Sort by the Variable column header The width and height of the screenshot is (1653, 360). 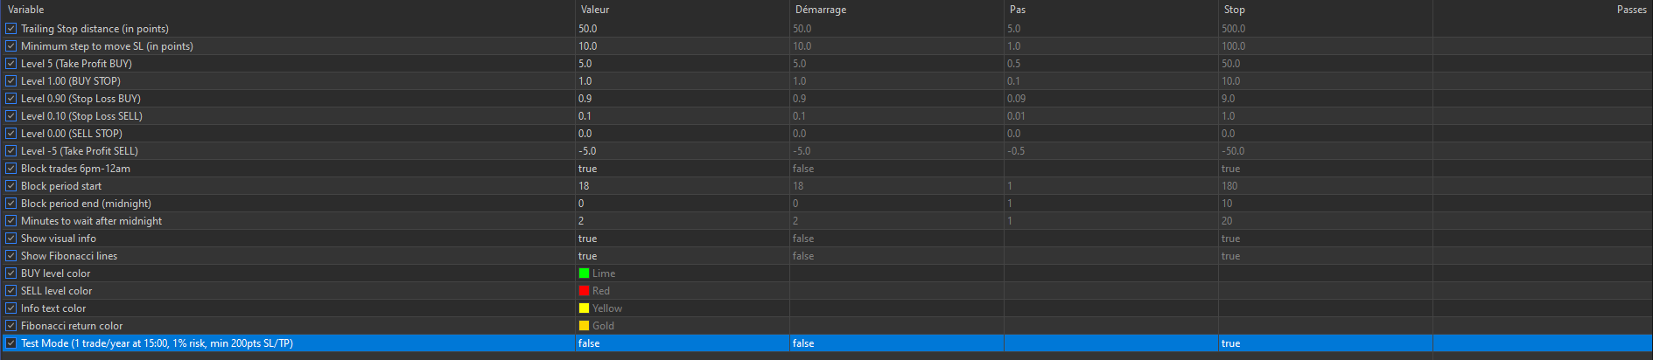[26, 10]
